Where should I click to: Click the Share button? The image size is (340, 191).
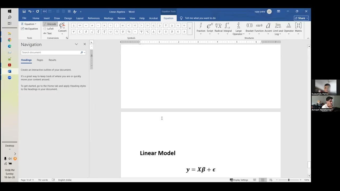301,18
